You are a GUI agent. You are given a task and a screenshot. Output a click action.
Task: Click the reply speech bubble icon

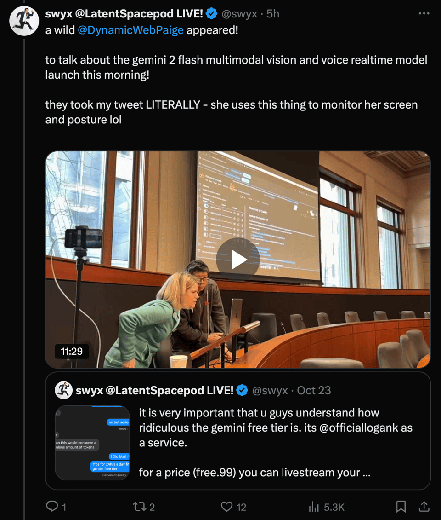[52, 506]
